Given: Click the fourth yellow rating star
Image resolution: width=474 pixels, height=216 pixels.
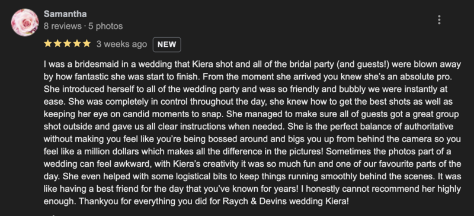Looking at the screenshot, I should (77, 44).
